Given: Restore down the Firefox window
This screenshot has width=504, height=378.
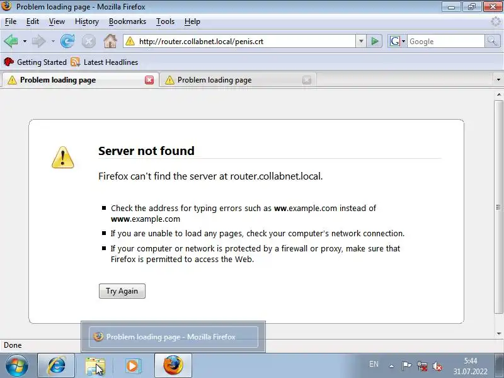Looking at the screenshot, I should (471, 6).
